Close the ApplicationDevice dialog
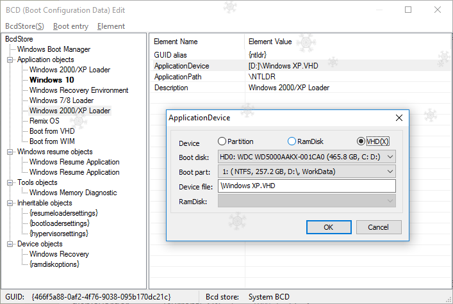Screen dimensions: 453x304 tap(399, 118)
